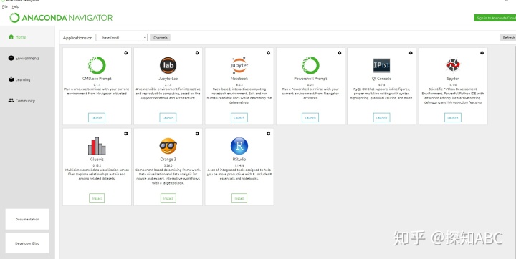
Task: Click the Refresh button
Action: click(508, 38)
